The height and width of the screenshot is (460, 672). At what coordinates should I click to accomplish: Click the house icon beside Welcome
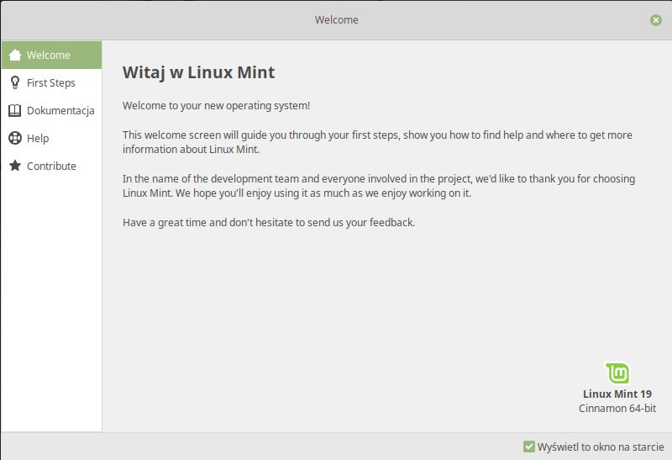[15, 55]
